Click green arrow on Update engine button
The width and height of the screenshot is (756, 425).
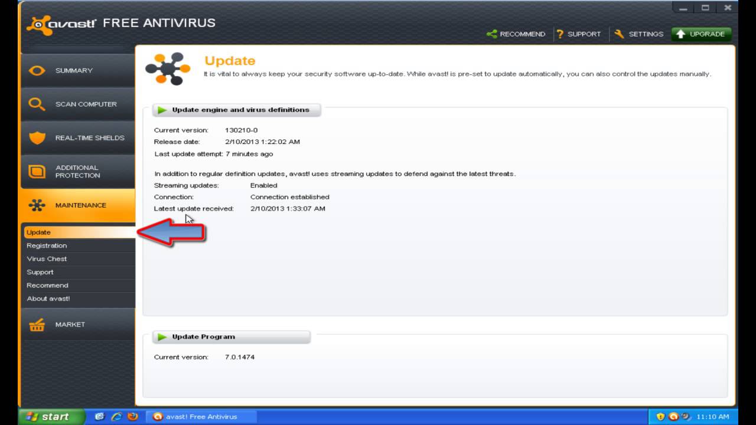162,110
